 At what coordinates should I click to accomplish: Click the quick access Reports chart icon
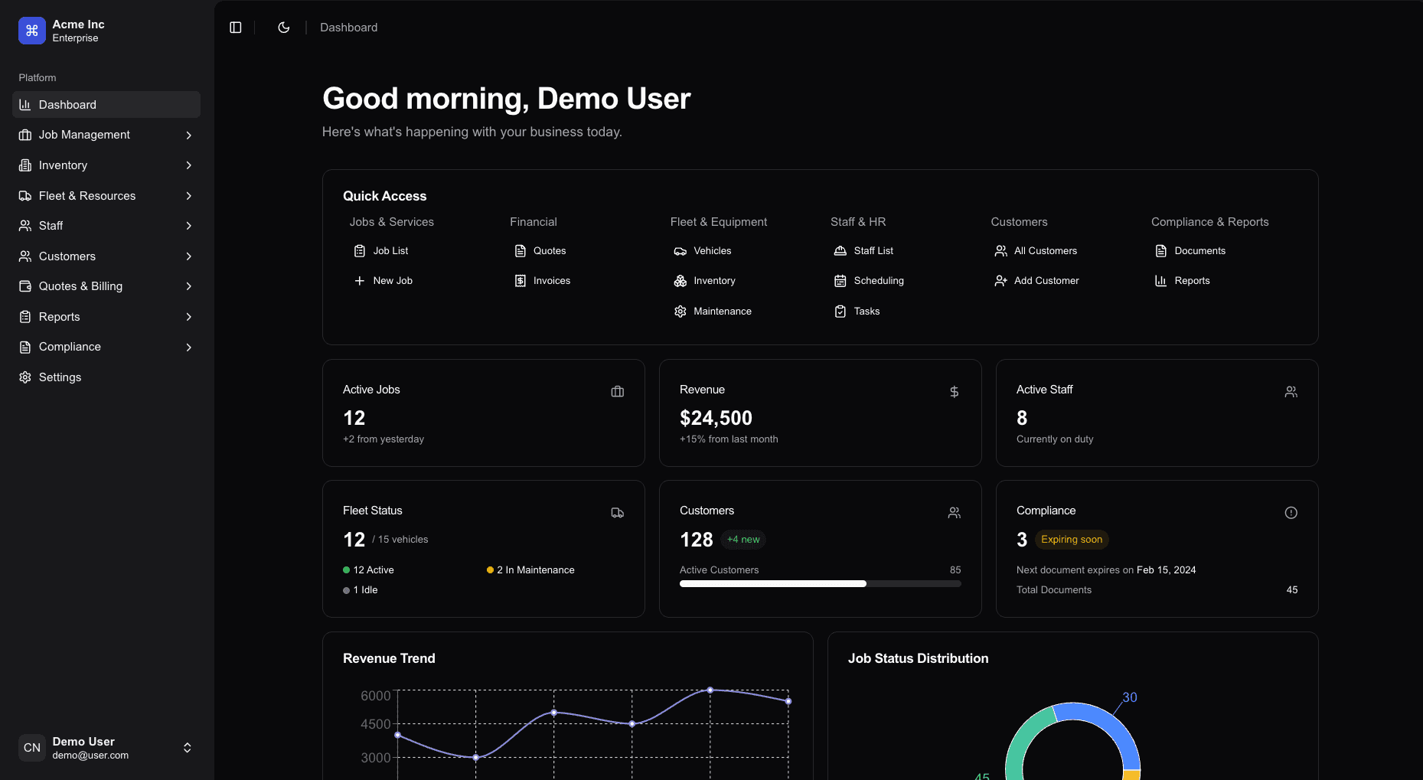coord(1161,281)
